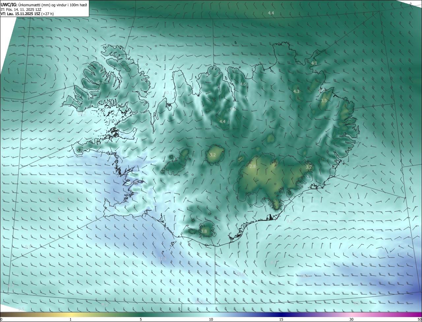Click the legend tick labeled 30
This screenshot has height=322, width=422.
tap(351, 319)
